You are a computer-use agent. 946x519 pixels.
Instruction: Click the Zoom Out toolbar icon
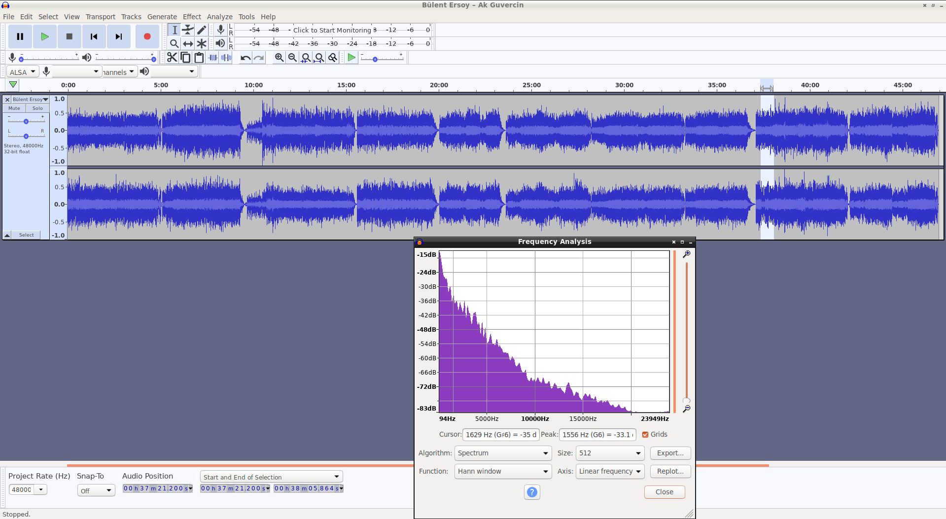click(292, 58)
